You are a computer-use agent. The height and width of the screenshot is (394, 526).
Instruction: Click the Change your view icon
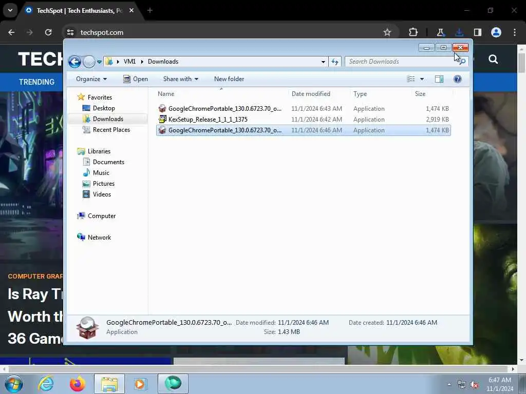coord(411,79)
